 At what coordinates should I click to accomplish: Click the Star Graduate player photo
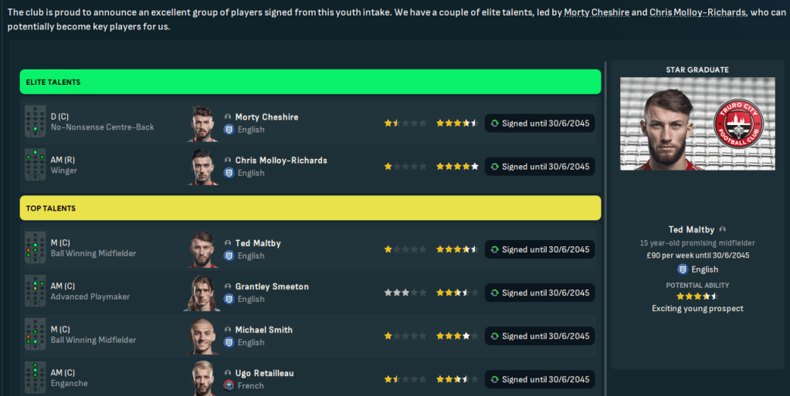[664, 124]
